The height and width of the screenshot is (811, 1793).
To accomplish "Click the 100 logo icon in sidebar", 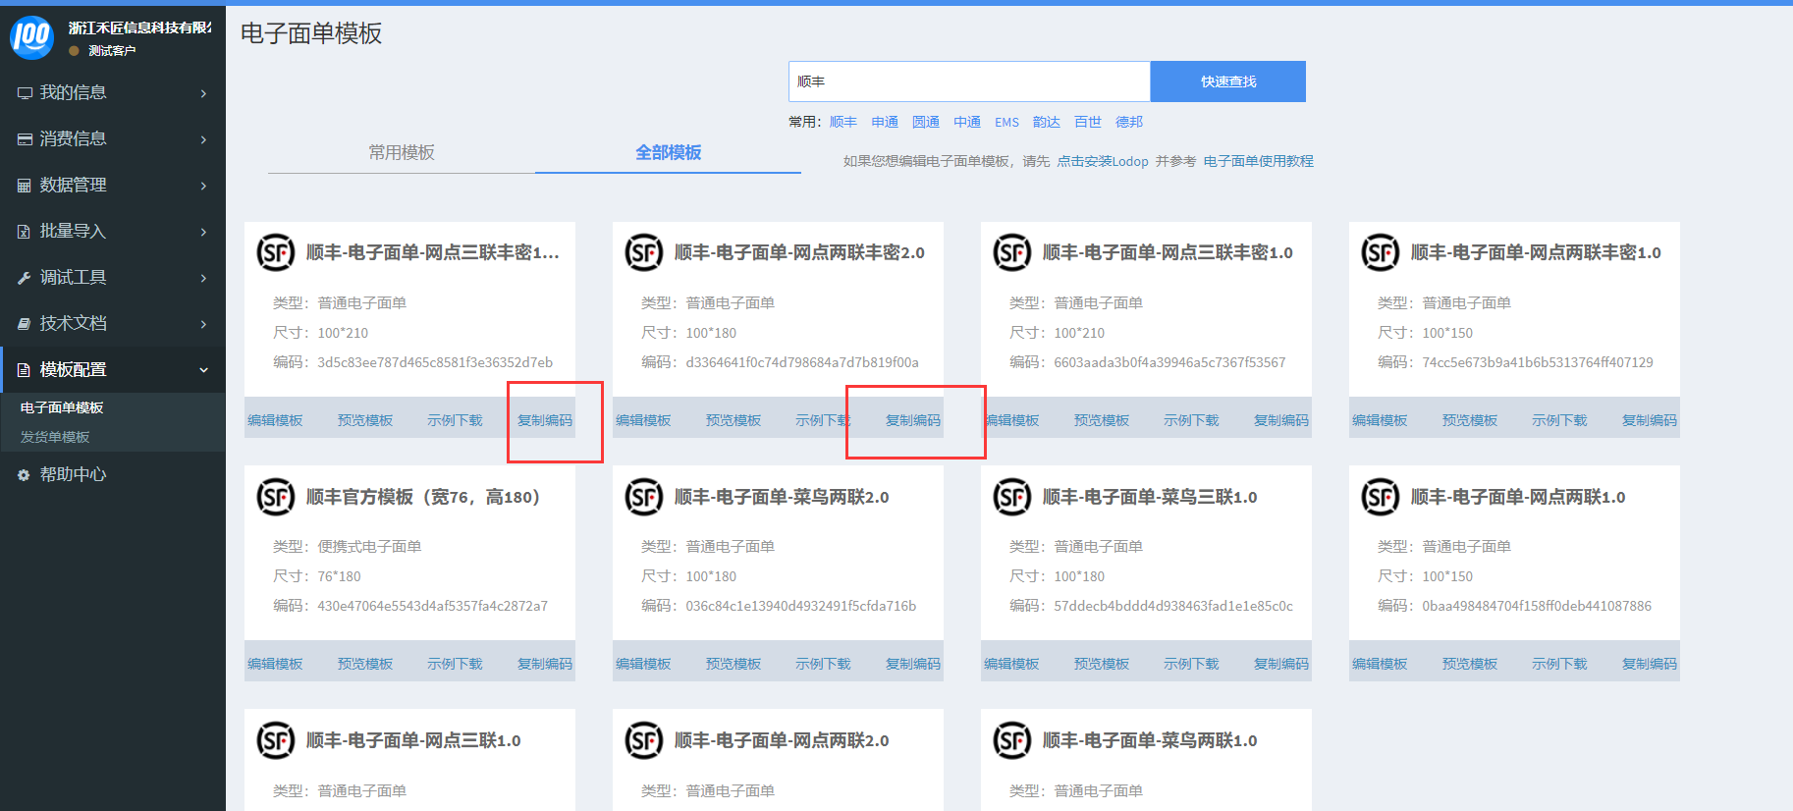I will point(31,37).
